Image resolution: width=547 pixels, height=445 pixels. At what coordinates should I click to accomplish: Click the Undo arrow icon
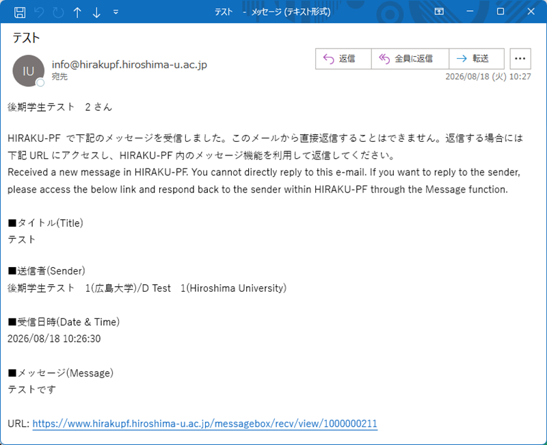pos(39,12)
